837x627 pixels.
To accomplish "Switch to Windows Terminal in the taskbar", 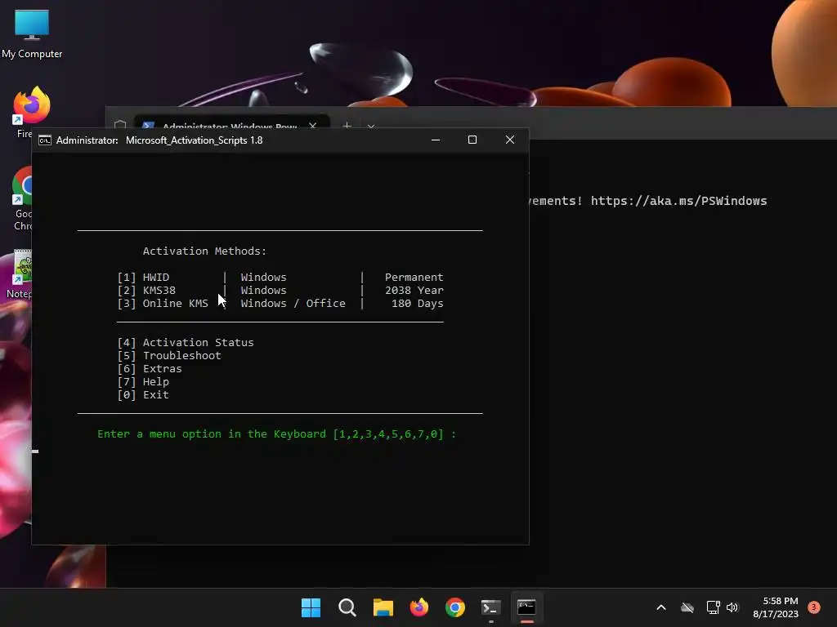I will (491, 607).
